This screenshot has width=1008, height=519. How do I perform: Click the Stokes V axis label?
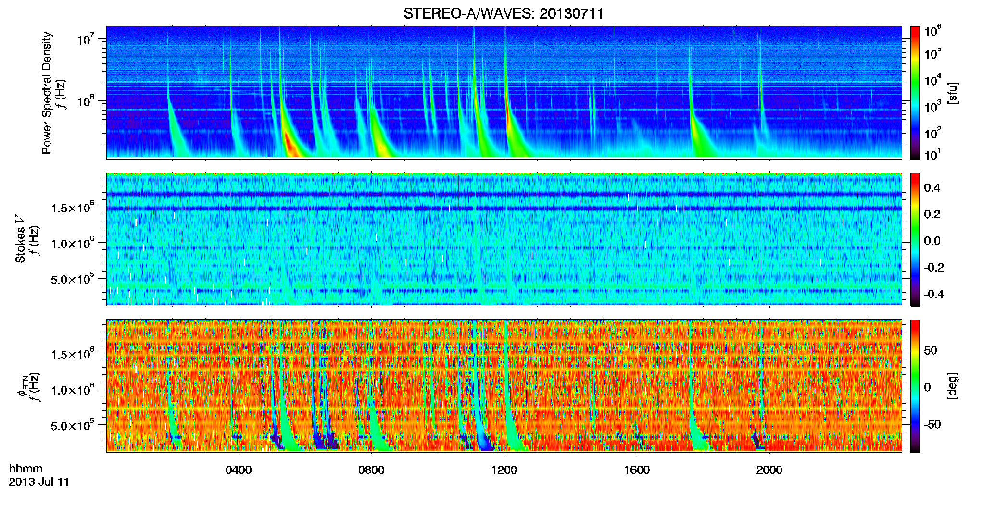20,239
